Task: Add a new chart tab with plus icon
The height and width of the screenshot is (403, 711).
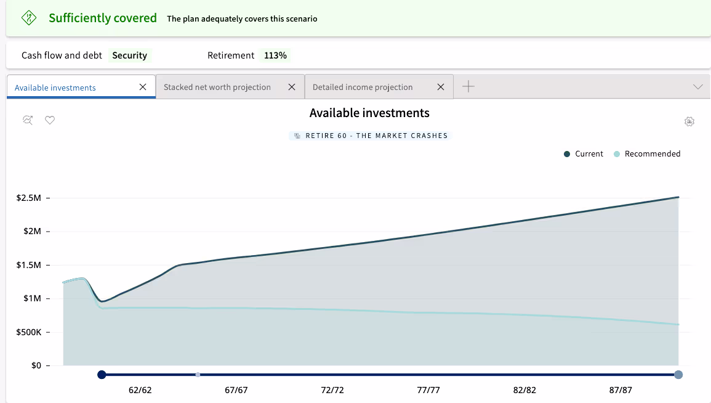Action: coord(468,86)
